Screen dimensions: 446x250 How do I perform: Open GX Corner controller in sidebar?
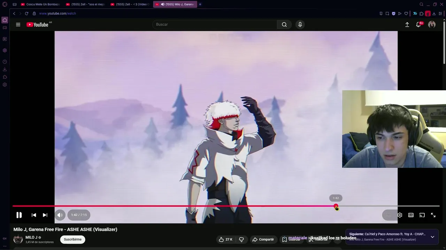click(x=5, y=28)
